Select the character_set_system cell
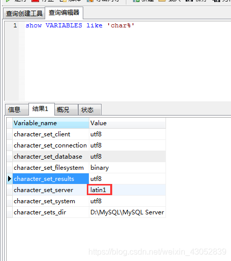 [51, 201]
